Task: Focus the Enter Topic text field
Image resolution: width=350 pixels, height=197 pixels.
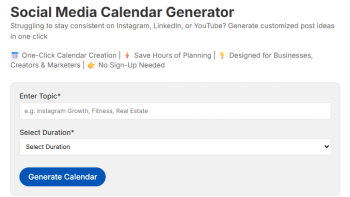Action: tap(175, 111)
